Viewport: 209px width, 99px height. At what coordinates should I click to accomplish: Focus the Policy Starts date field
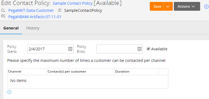pos(50,49)
